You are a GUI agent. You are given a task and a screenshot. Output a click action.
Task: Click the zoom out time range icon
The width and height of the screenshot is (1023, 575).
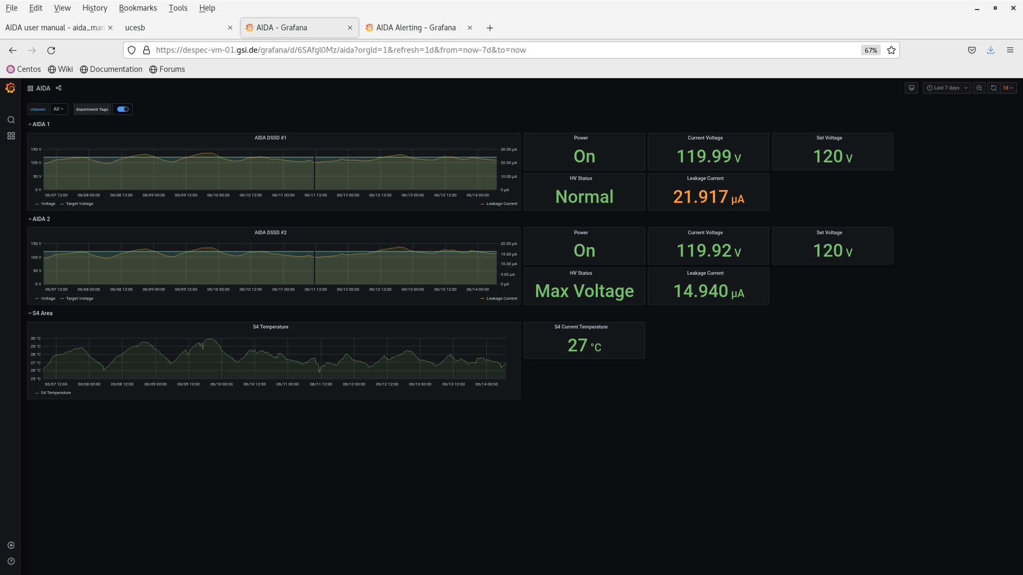[979, 88]
